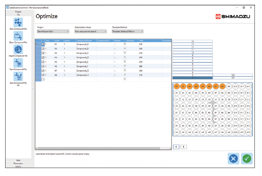Open Compound File from sidebar
The height and width of the screenshot is (176, 262).
point(18,36)
